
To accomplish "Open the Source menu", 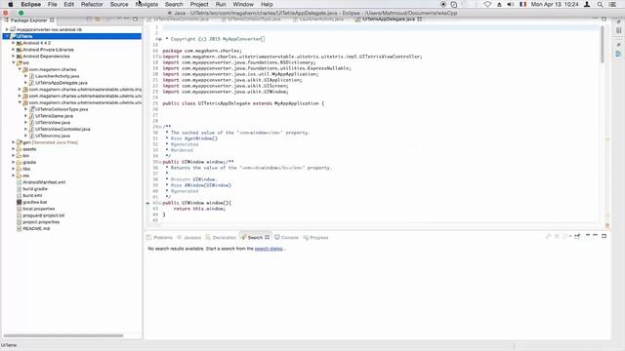I will point(119,4).
